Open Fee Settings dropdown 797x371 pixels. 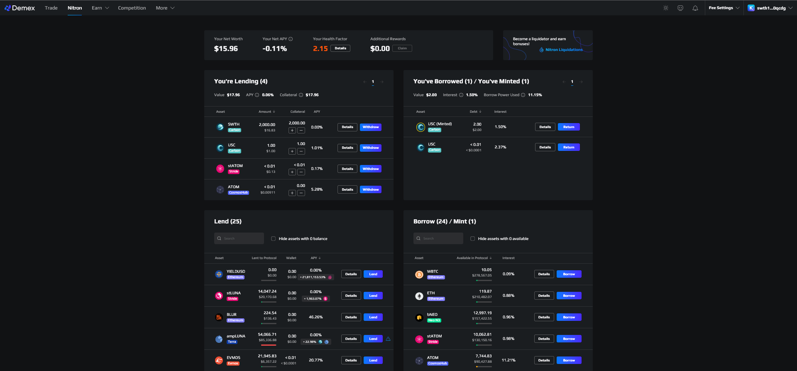[x=724, y=8]
